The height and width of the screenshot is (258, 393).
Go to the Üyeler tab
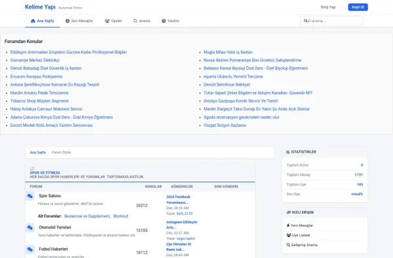(x=113, y=21)
